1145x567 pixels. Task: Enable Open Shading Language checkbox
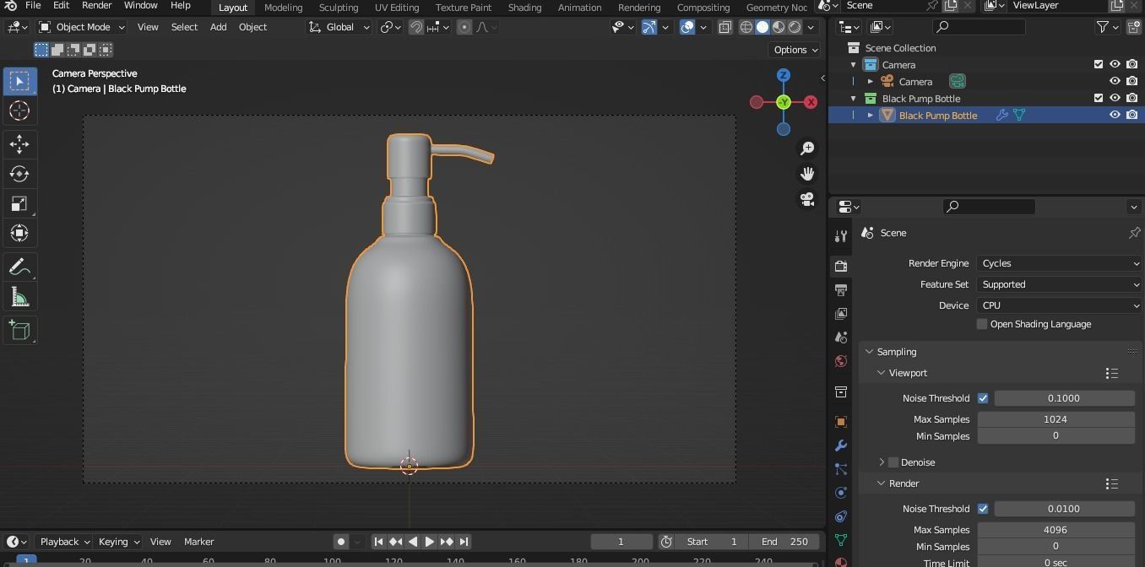[982, 324]
